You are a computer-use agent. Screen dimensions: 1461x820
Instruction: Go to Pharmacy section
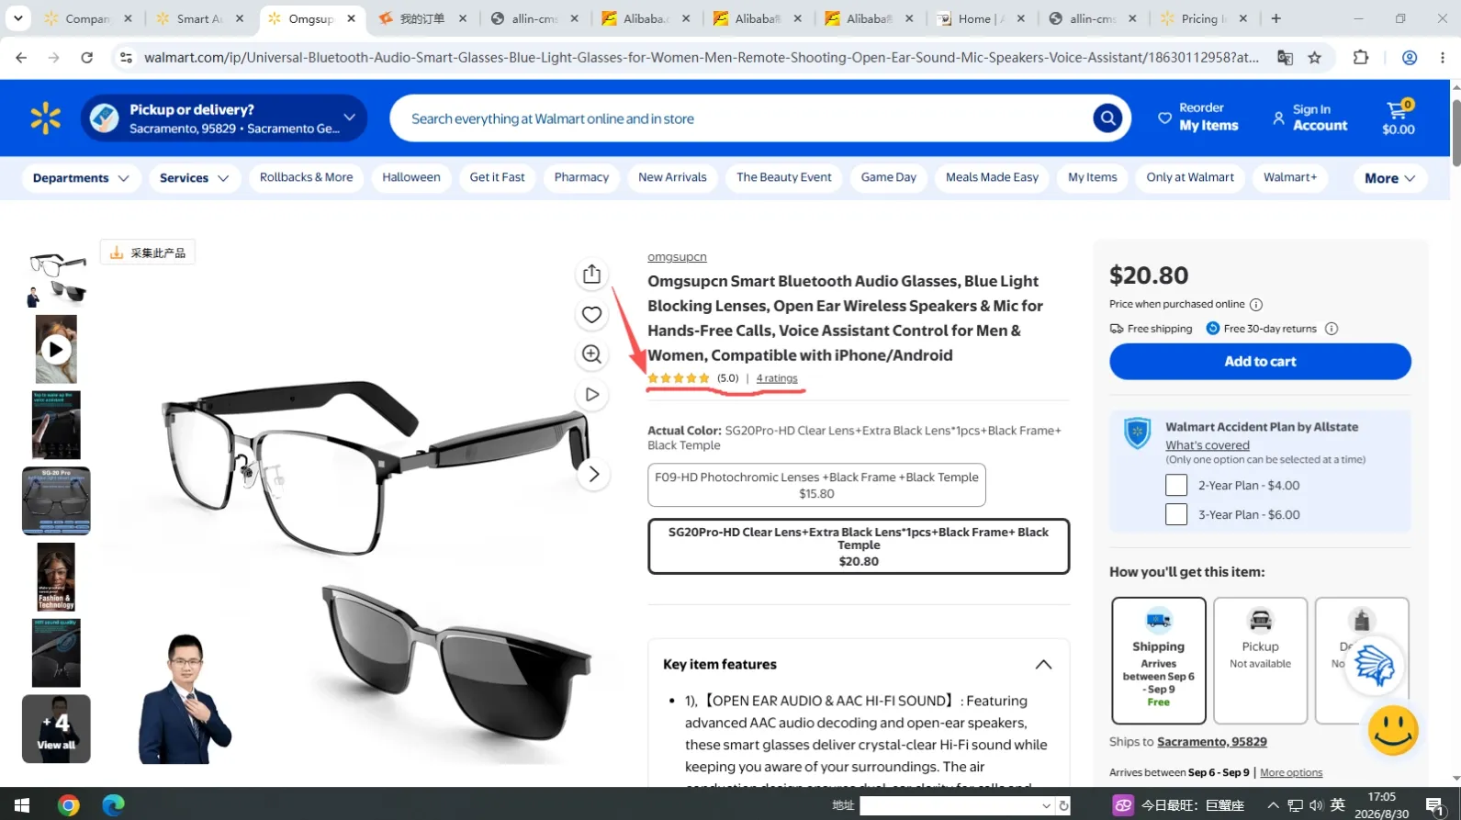581,177
